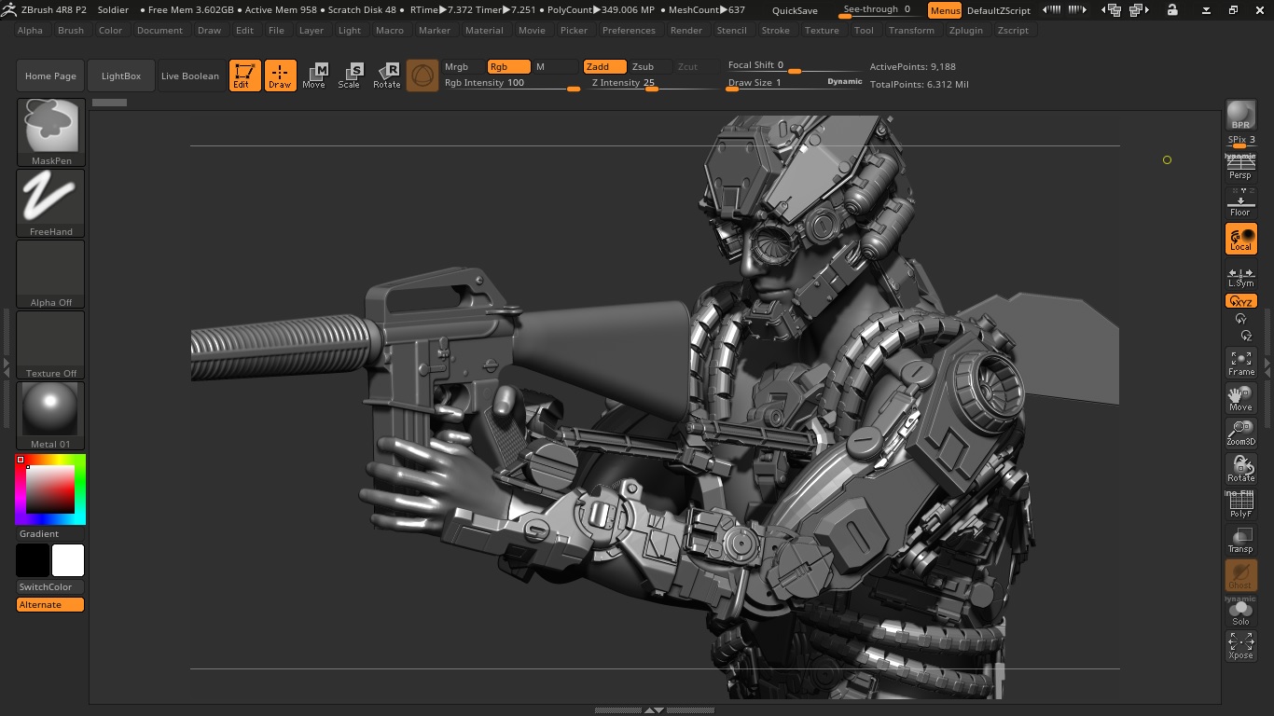1274x716 pixels.
Task: Click the Z-axis rotation icon
Action: coord(1245,336)
